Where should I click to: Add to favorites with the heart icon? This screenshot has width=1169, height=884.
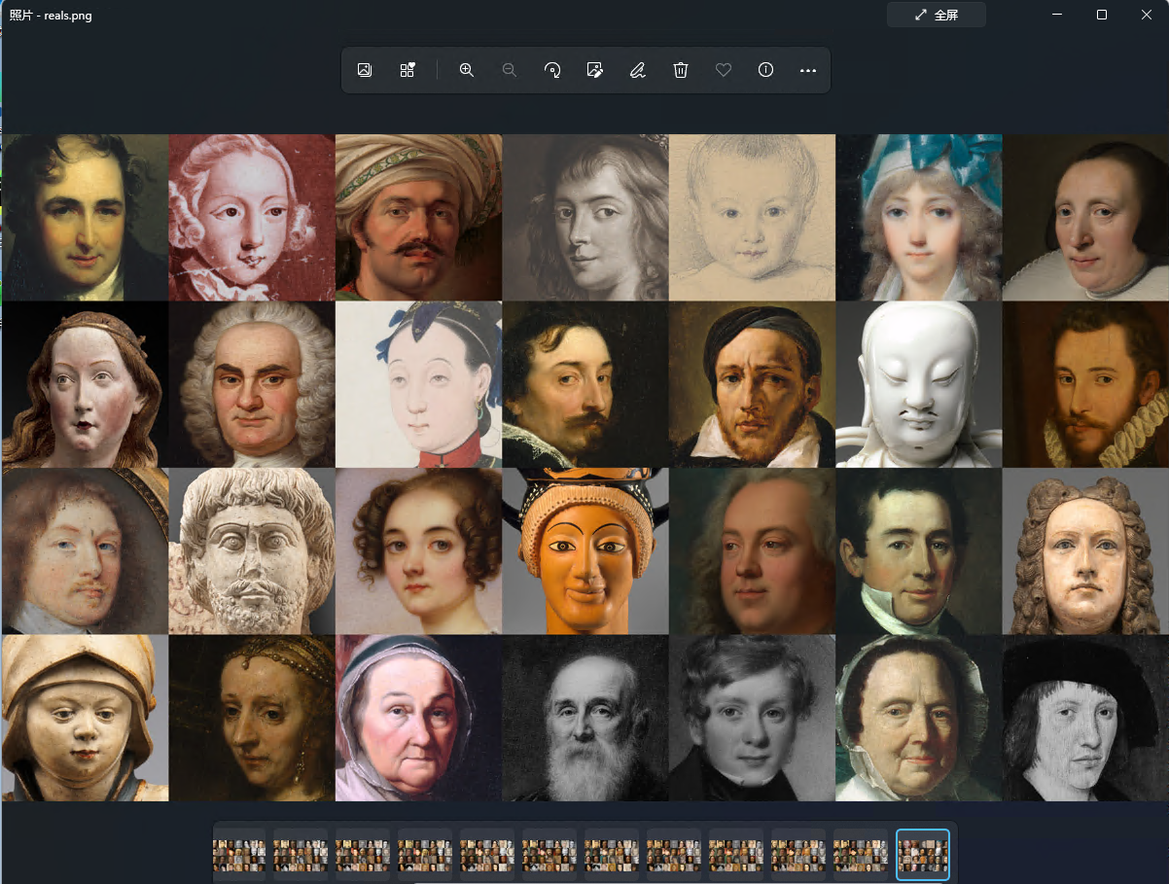tap(724, 70)
